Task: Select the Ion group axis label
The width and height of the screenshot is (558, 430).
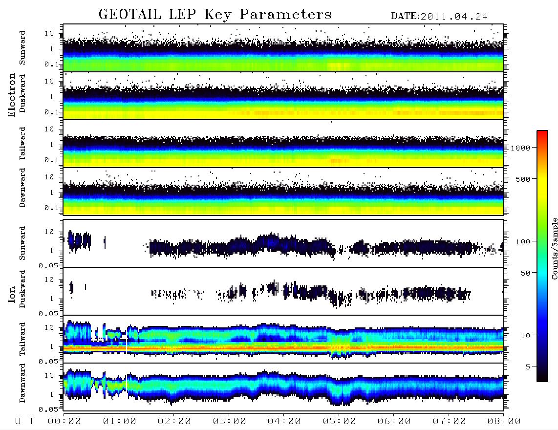Action: (11, 294)
